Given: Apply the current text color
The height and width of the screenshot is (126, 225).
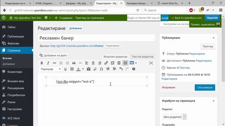Looking at the screenshot, I should coord(78,69).
